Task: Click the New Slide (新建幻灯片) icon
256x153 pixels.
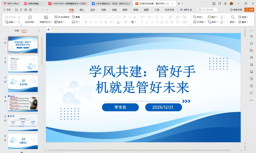Action: click(46, 17)
